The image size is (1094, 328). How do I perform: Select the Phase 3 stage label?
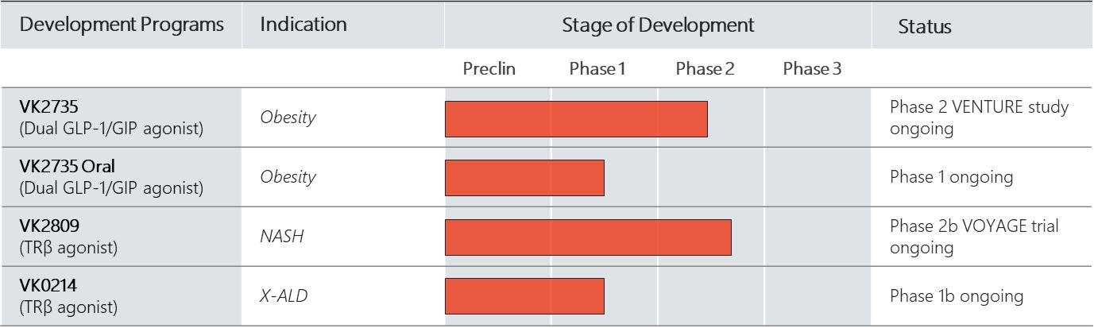point(812,69)
